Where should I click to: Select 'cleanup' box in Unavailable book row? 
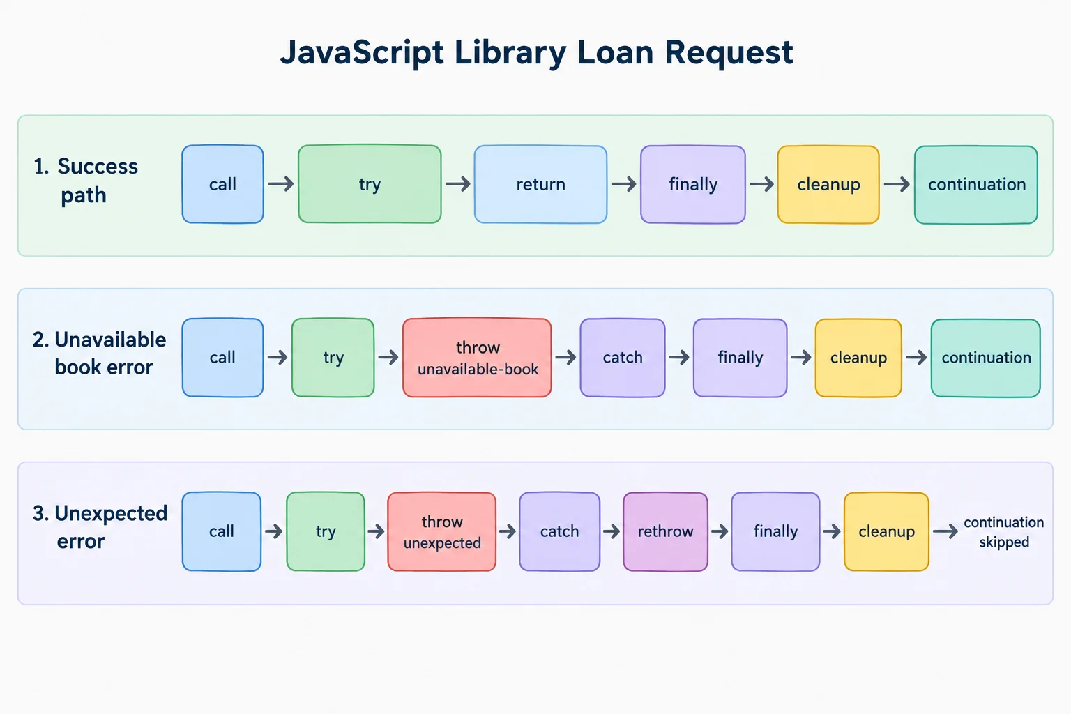pyautogui.click(x=858, y=358)
